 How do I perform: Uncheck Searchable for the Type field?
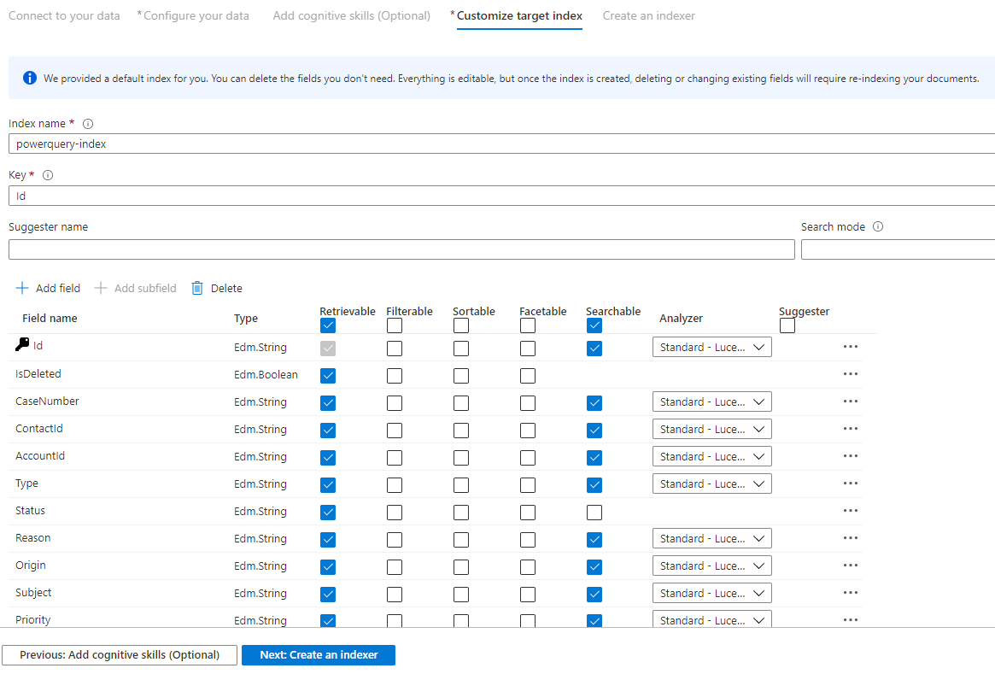click(594, 485)
